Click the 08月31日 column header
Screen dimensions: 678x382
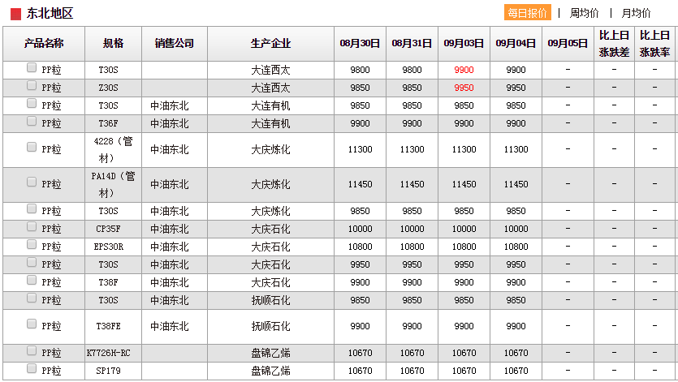pyautogui.click(x=412, y=44)
